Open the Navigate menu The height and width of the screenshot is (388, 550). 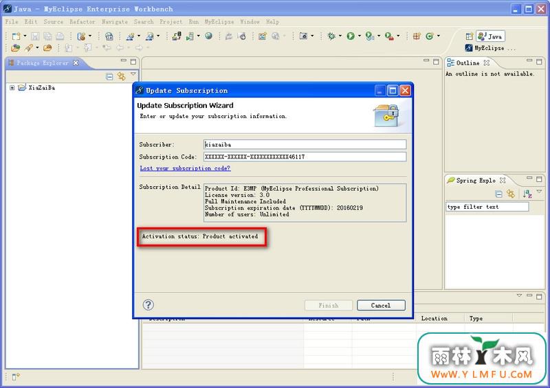coord(115,22)
